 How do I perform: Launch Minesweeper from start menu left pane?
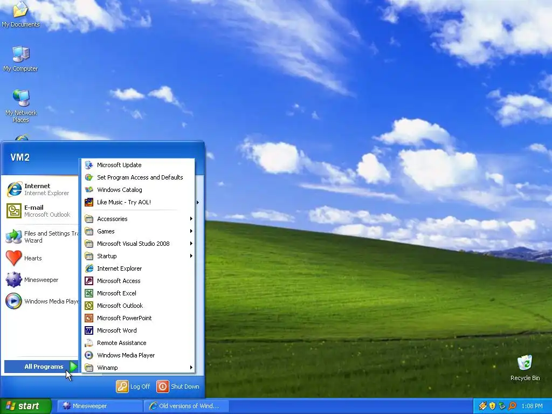point(41,280)
